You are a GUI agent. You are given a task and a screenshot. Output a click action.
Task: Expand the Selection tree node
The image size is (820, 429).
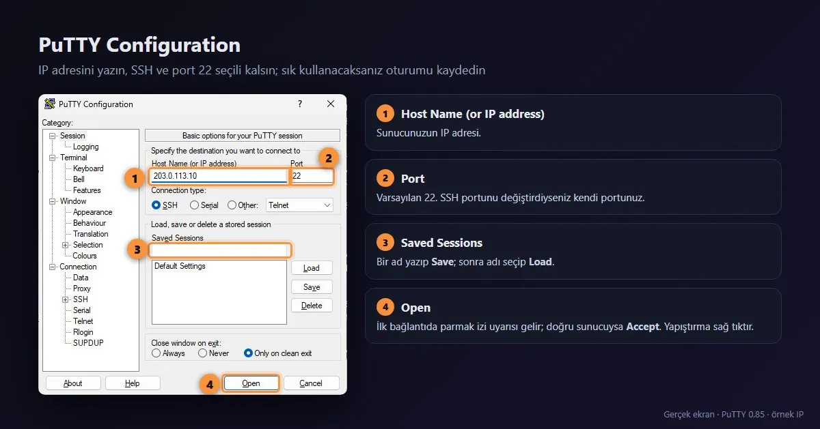pos(66,245)
